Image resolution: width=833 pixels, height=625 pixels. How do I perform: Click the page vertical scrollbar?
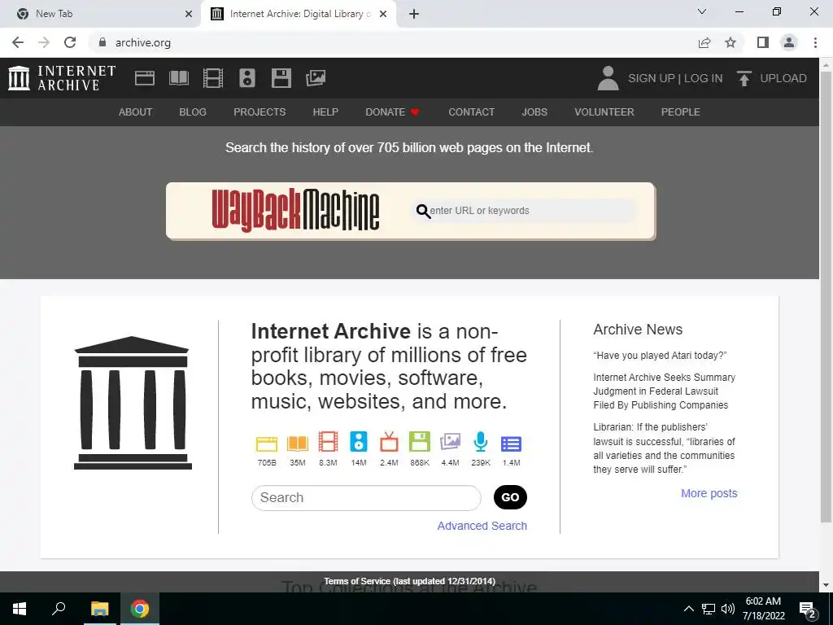pyautogui.click(x=826, y=298)
